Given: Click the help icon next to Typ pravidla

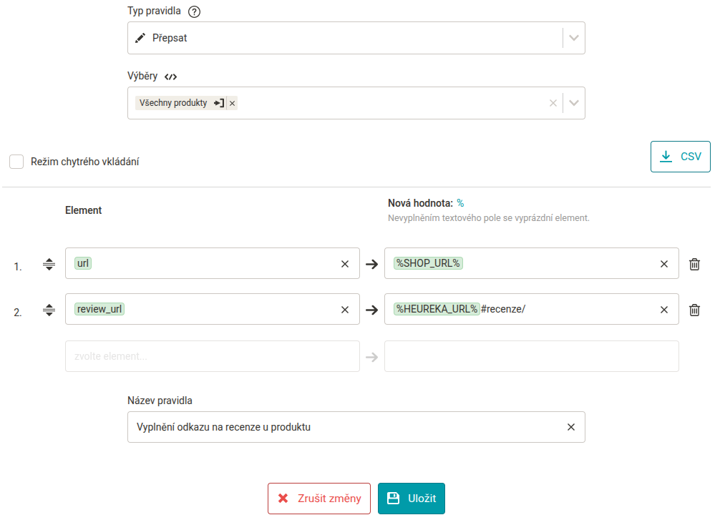Looking at the screenshot, I should 194,11.
